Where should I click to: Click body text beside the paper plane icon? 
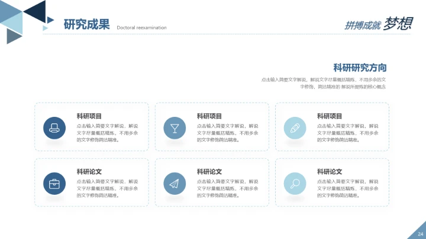click(x=228, y=188)
